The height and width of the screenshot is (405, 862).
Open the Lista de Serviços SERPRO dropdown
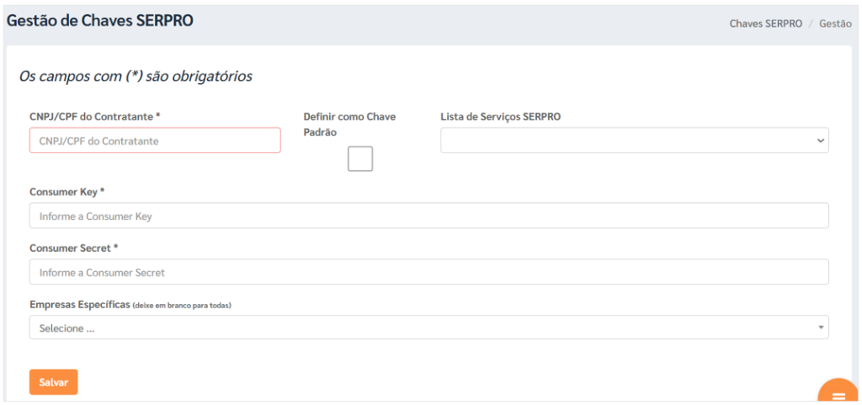635,141
